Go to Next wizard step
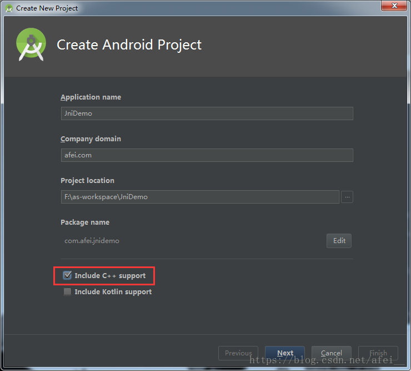This screenshot has width=411, height=371. 285,353
